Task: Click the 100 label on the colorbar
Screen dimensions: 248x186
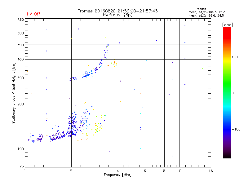Action: [x=235, y=57]
